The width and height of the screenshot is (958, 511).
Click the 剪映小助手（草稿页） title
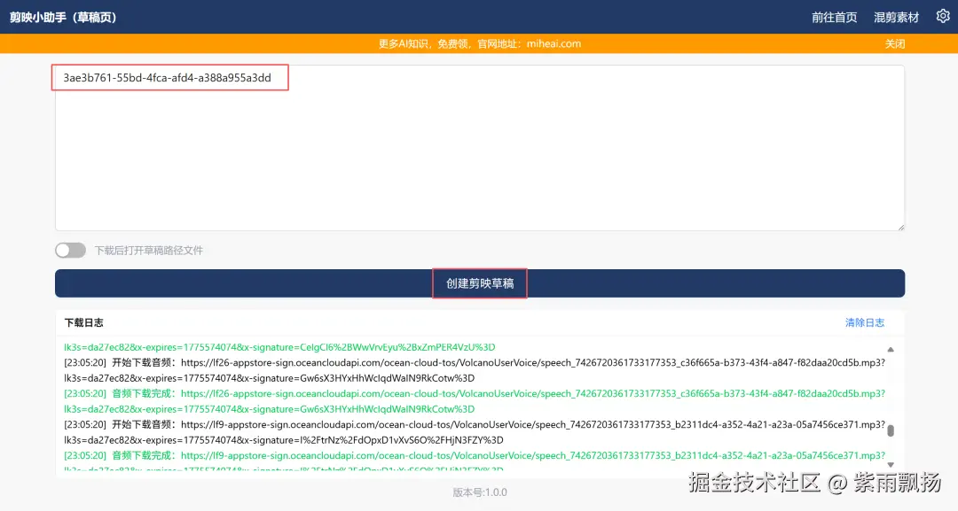coord(64,17)
